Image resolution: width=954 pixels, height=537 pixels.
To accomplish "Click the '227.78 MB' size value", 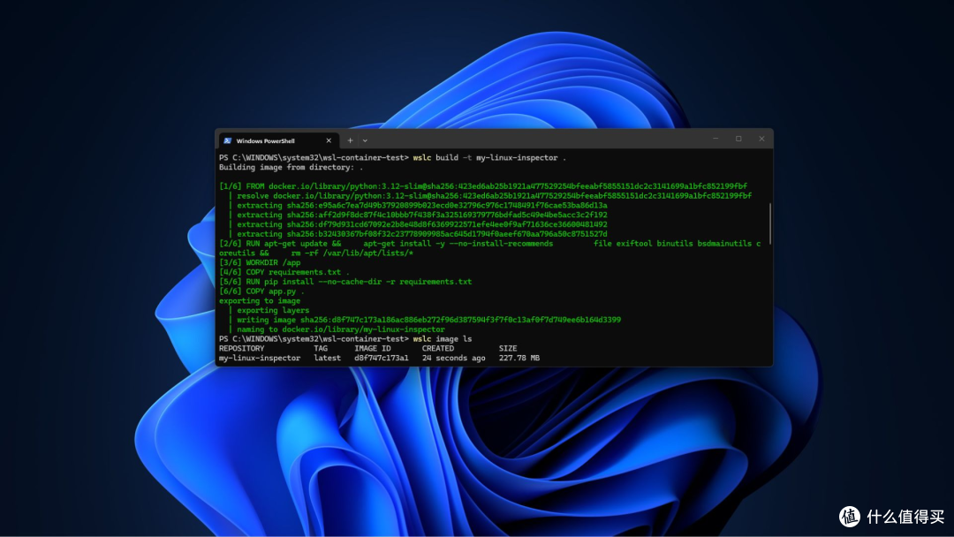I will (519, 359).
